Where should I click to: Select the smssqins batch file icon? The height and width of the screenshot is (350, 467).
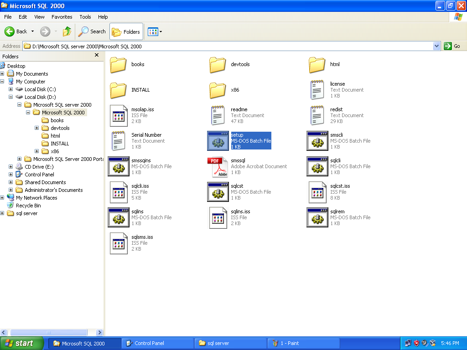point(119,167)
